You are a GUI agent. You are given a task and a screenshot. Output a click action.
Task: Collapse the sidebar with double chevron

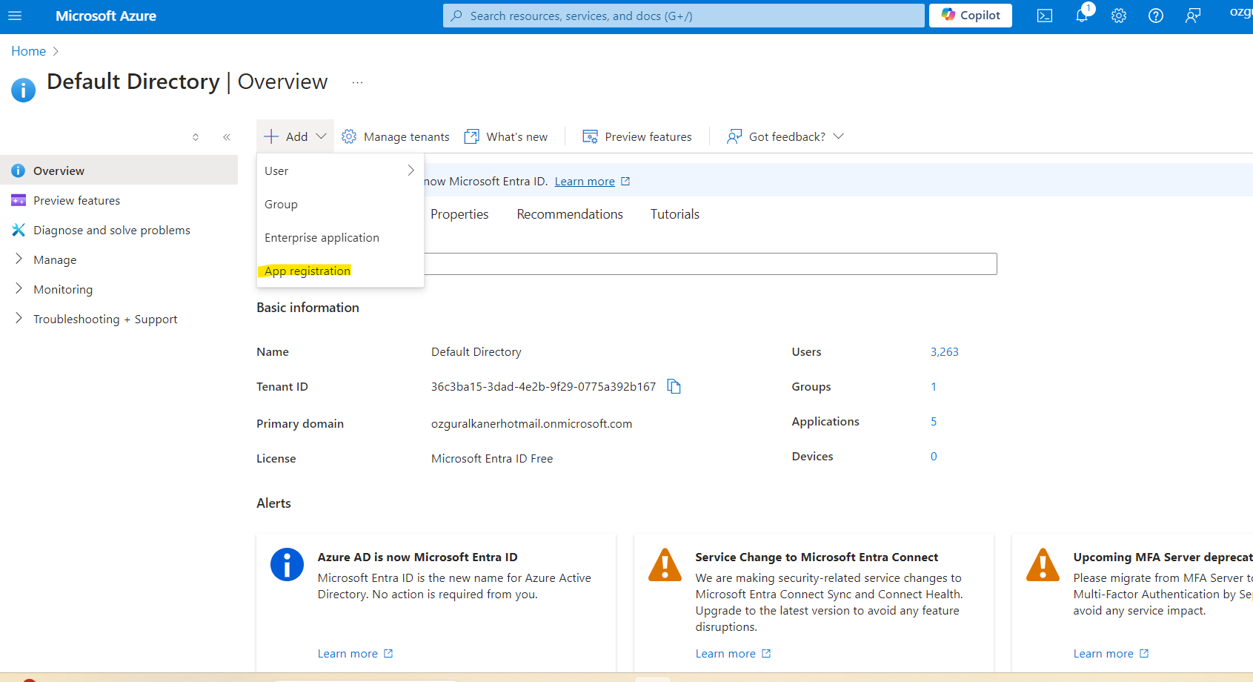pyautogui.click(x=227, y=137)
